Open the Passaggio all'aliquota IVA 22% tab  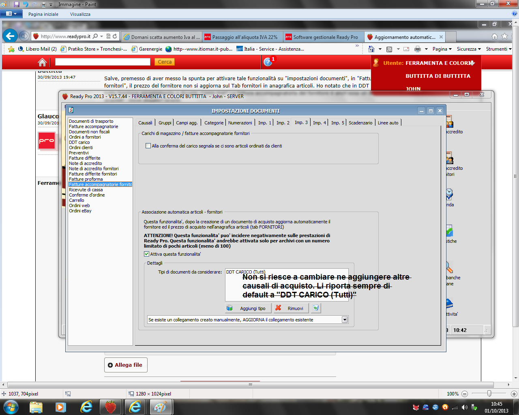[242, 37]
